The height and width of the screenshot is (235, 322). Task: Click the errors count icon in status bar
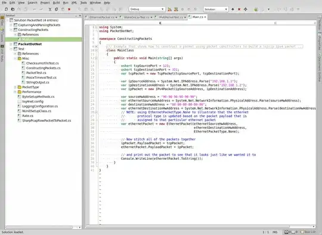click(x=286, y=232)
